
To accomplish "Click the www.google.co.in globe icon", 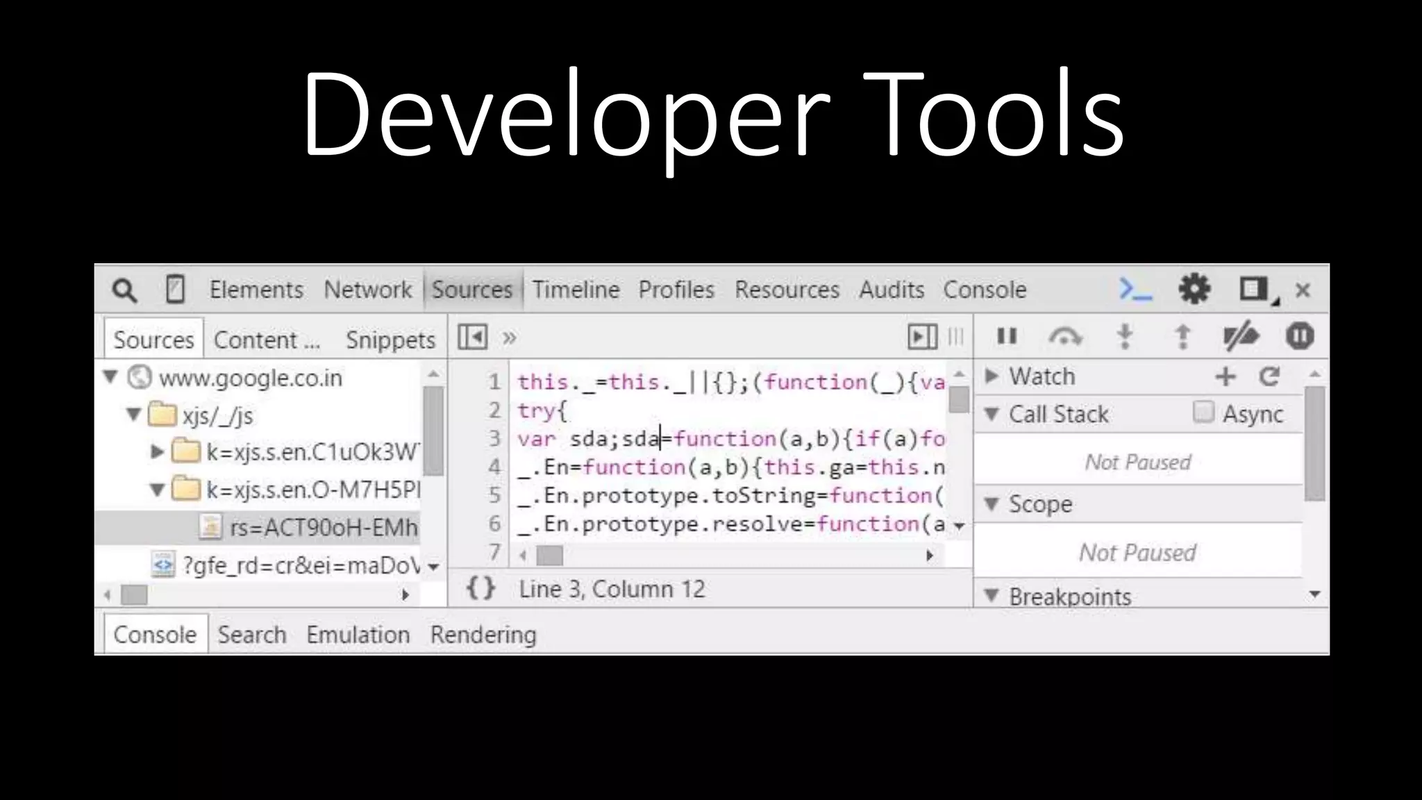I will (x=140, y=377).
